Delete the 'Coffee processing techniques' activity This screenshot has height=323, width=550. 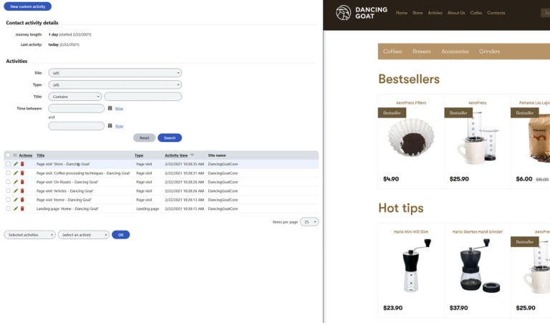[x=22, y=173]
